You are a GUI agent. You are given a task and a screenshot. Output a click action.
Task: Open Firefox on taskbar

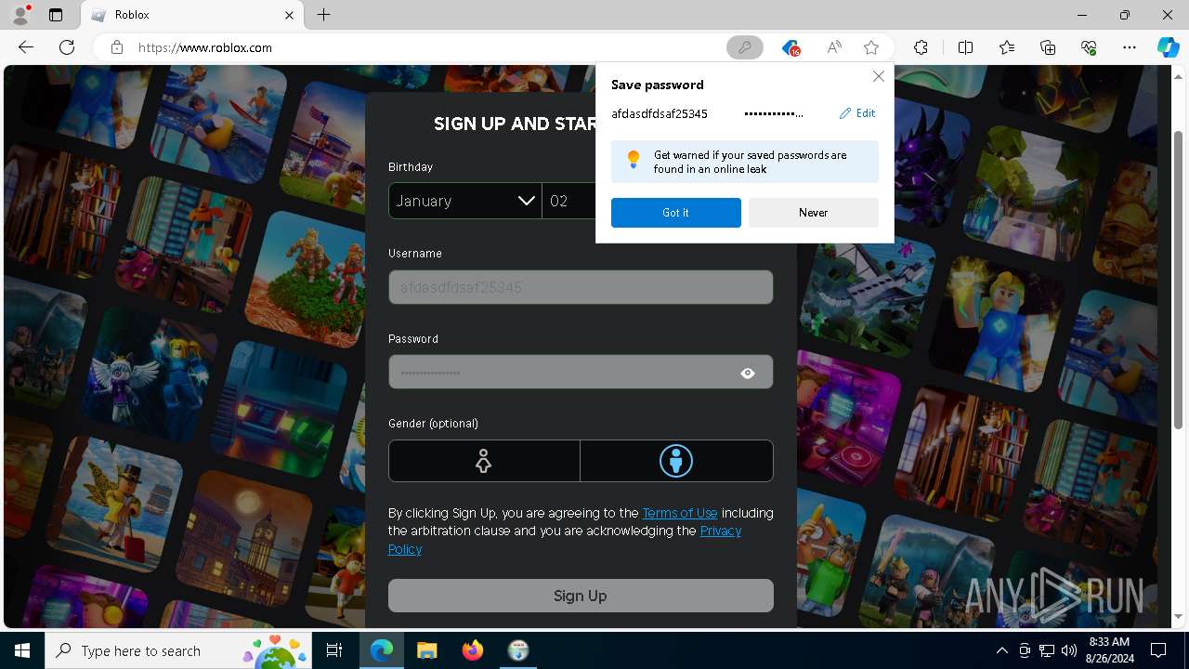pos(472,650)
